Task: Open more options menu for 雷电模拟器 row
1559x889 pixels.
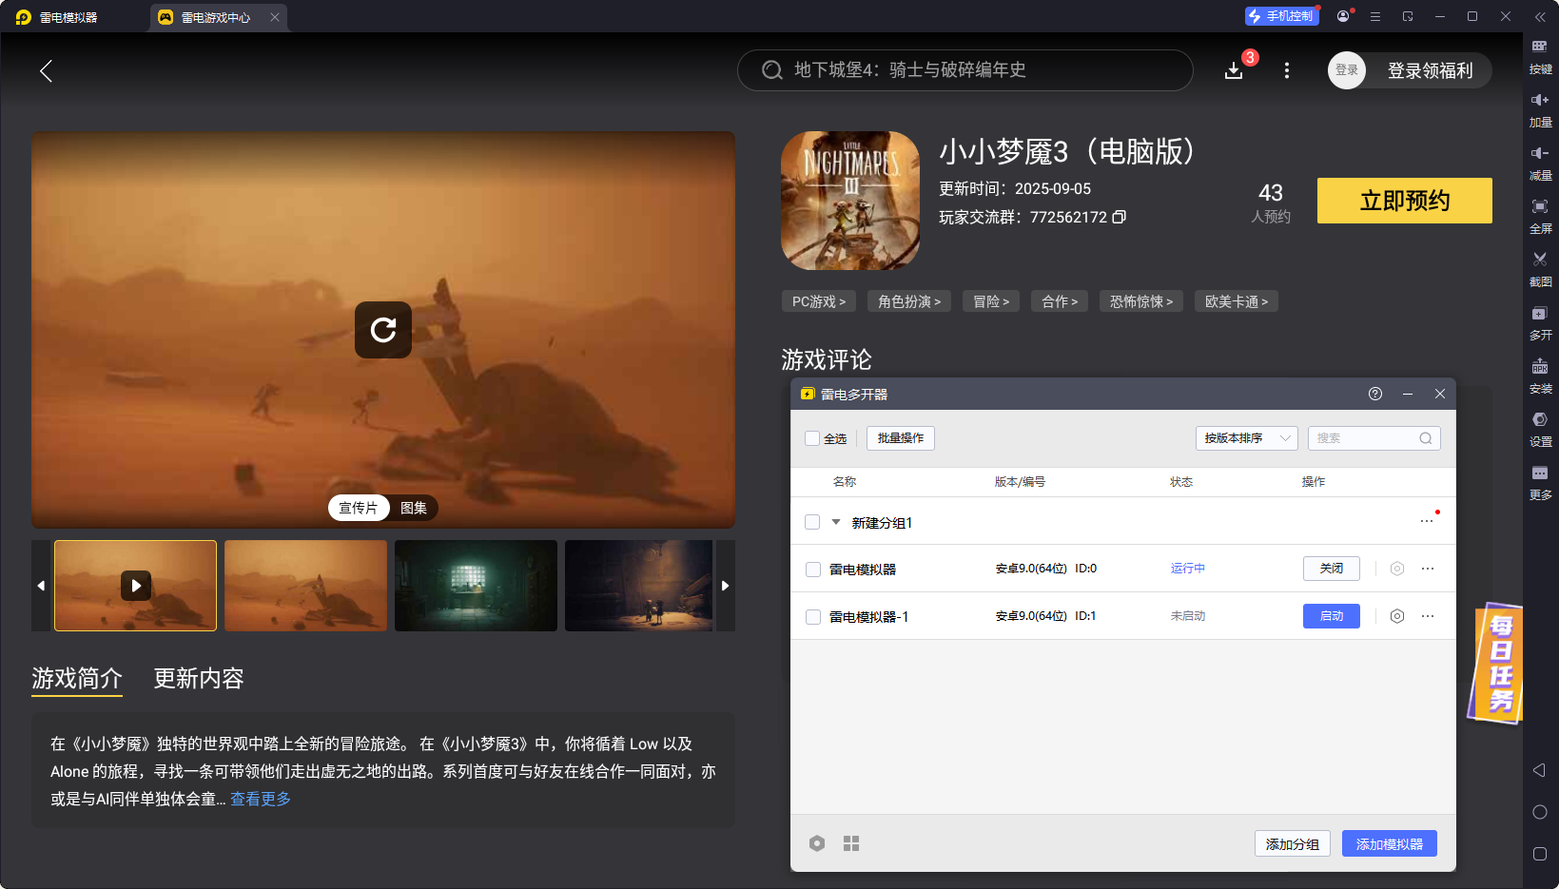Action: [1427, 568]
